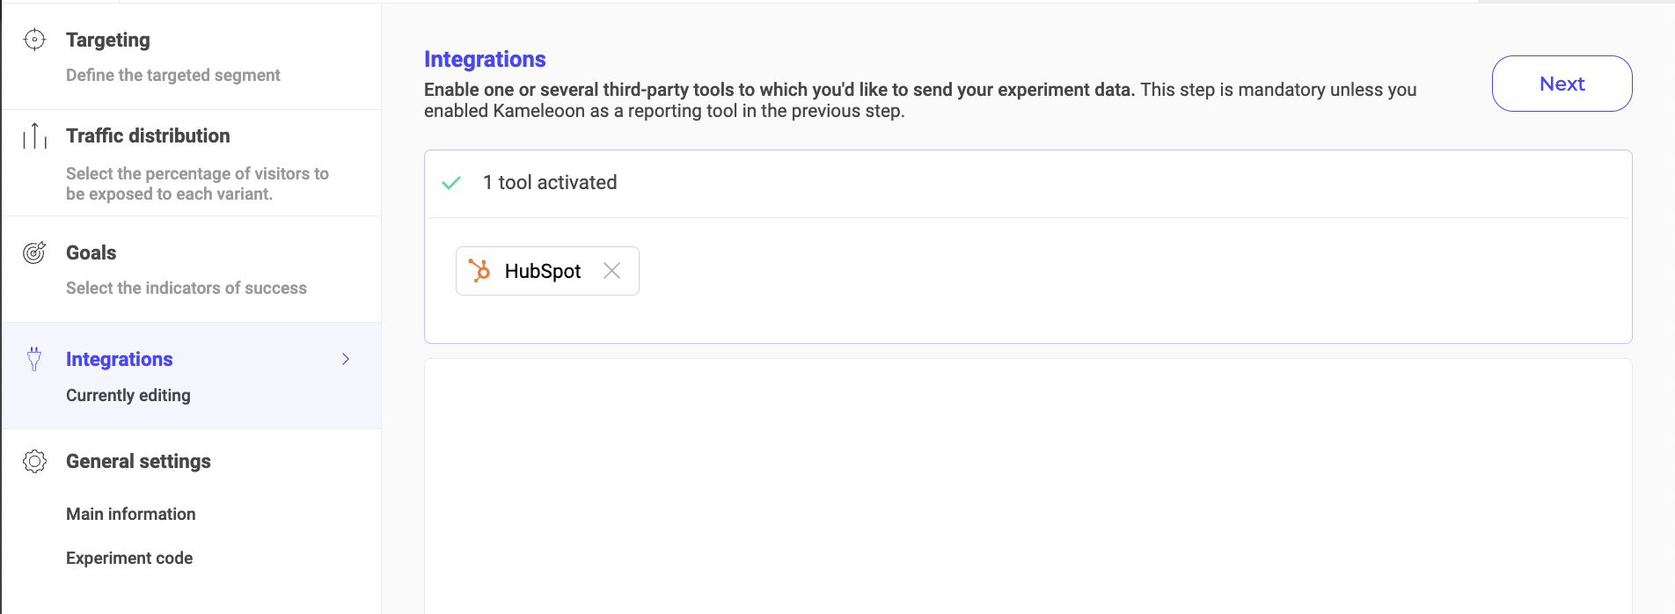Go to the Goals step
Viewport: 1675px width, 614px height.
91,253
